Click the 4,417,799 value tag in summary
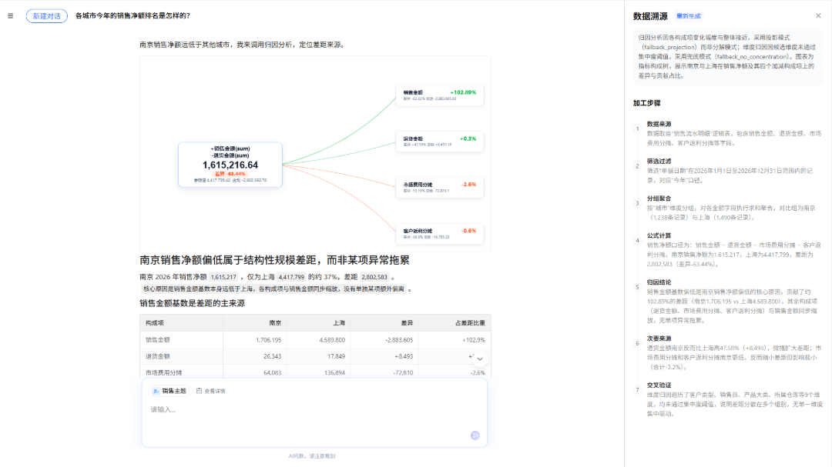Image resolution: width=832 pixels, height=467 pixels. [x=291, y=277]
